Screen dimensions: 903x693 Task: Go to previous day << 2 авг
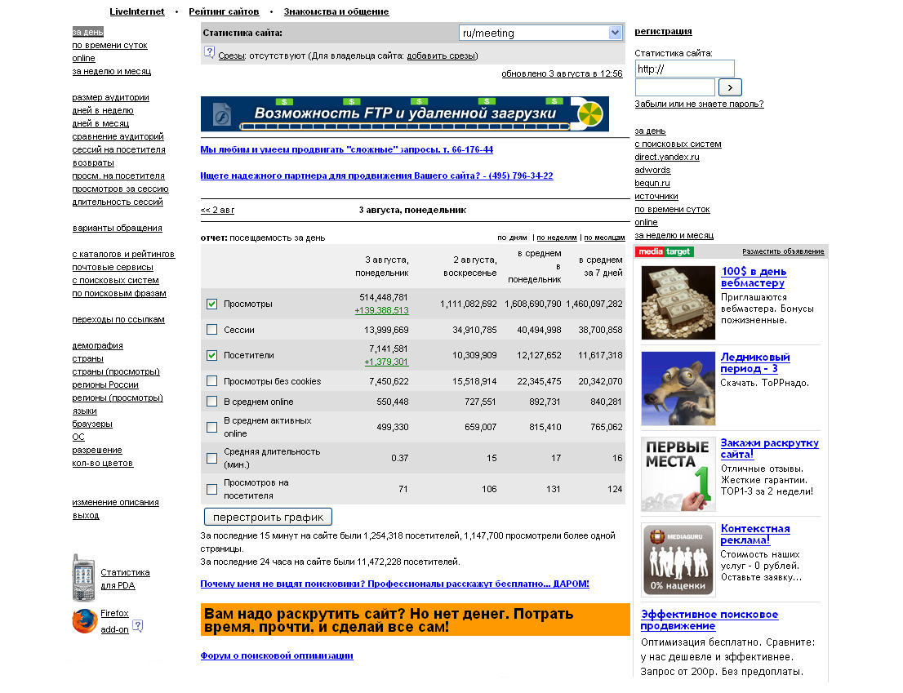217,210
